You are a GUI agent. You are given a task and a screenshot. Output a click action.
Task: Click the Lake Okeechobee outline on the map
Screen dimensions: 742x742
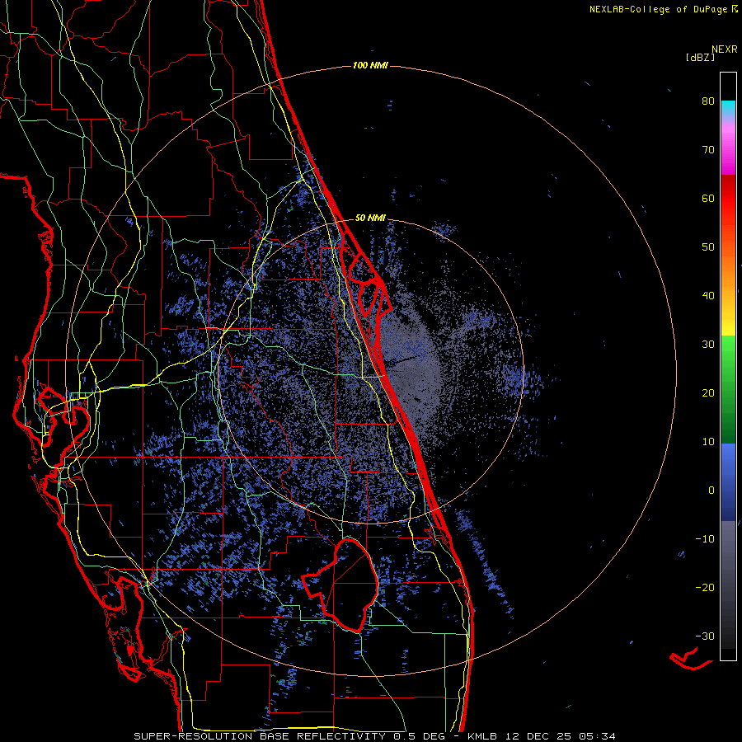click(340, 585)
